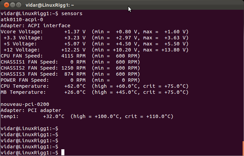The width and height of the screenshot is (244, 156).
Task: Click the CPU FAN Speed label
Action: 22,56
